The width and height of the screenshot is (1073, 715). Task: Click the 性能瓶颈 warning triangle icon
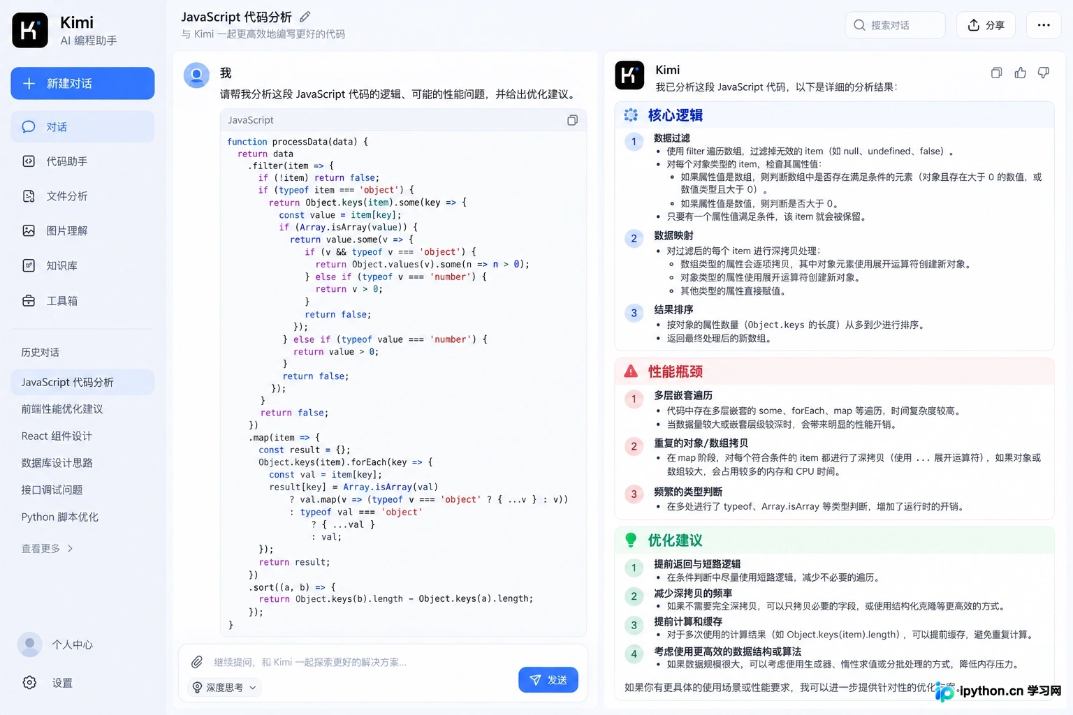[631, 371]
